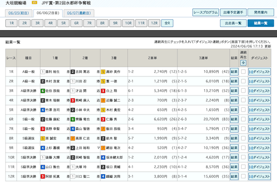Viewport: 277px width, 182px height.
Task: Enable continuous play for 5R
Action: pyautogui.click(x=243, y=110)
